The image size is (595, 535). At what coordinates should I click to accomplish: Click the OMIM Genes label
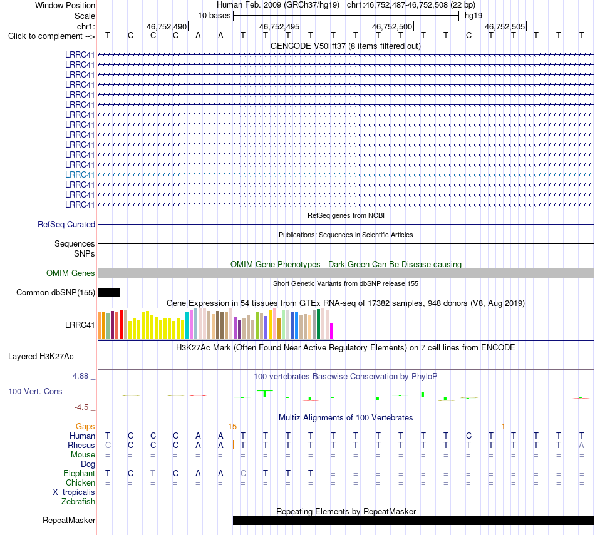pos(71,273)
